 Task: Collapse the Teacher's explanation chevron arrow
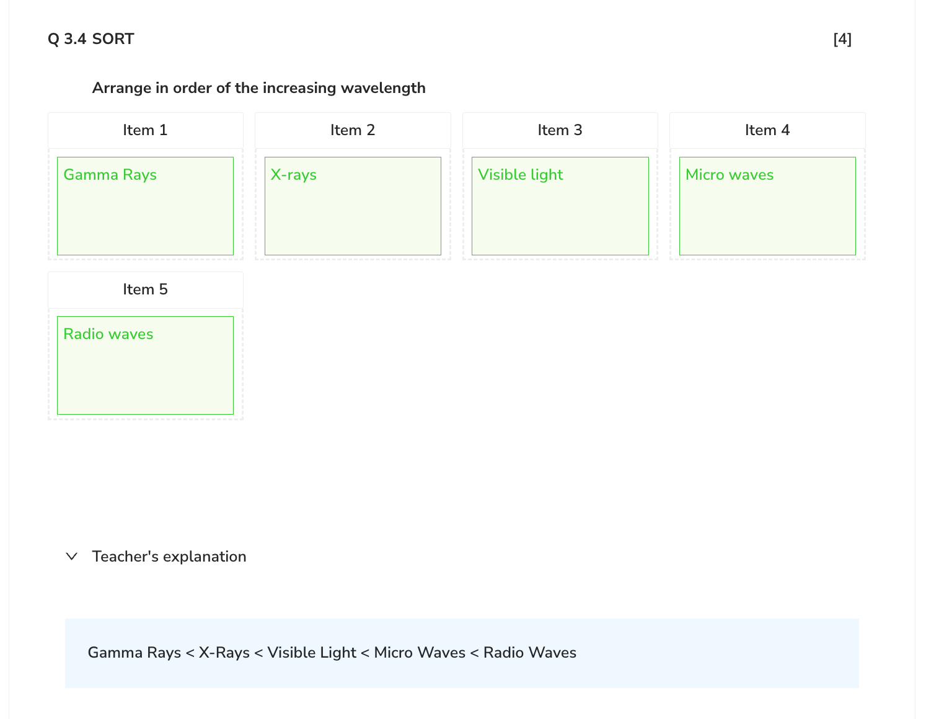point(72,557)
